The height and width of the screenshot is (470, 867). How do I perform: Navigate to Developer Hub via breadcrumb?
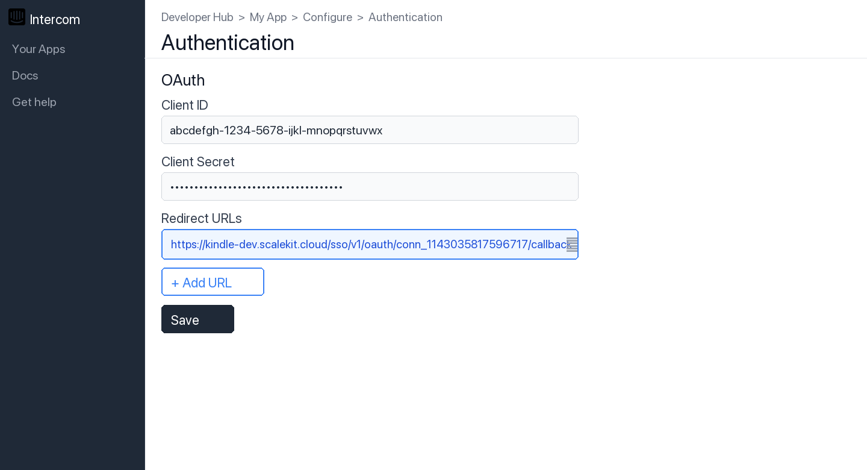point(197,17)
